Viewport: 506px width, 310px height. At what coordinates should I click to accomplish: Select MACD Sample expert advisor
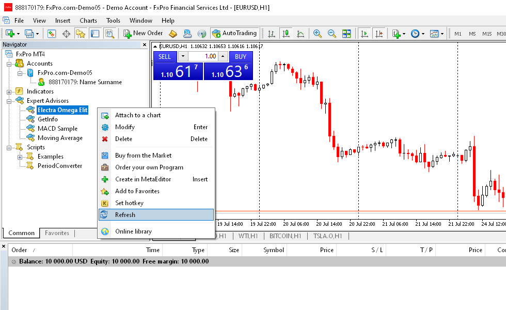(x=57, y=129)
